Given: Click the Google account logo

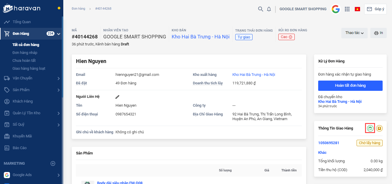Looking at the screenshot, I should [x=336, y=9].
